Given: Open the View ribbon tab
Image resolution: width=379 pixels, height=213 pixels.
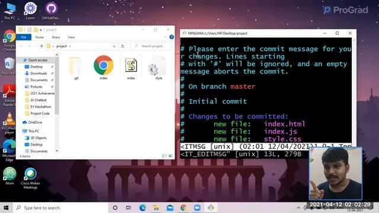Looking at the screenshot, I should coord(71,37).
